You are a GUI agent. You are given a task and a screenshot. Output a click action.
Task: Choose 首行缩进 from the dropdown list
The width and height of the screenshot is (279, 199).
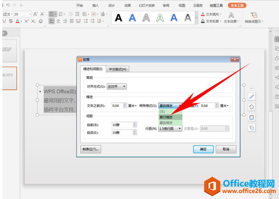pyautogui.click(x=170, y=117)
